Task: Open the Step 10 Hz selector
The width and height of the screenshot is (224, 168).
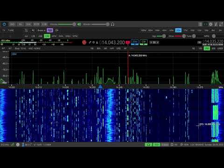Action: coord(20,49)
